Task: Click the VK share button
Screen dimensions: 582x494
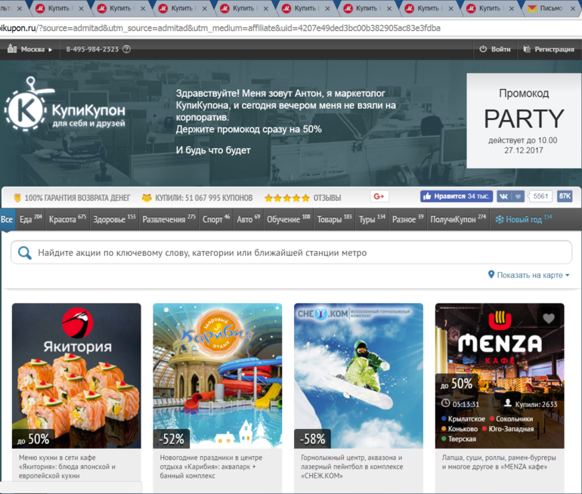Action: [x=510, y=196]
